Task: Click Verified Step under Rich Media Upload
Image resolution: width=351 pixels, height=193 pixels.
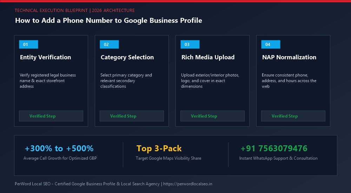Action: pyautogui.click(x=212, y=116)
